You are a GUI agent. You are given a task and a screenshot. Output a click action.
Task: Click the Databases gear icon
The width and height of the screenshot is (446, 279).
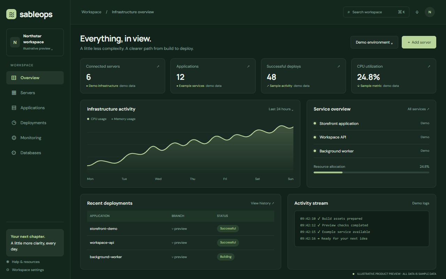pyautogui.click(x=14, y=153)
